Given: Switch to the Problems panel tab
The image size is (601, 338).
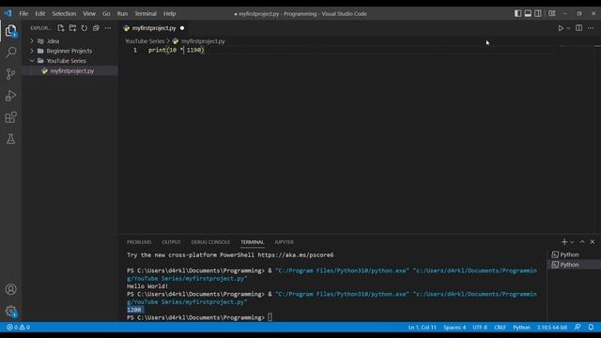Looking at the screenshot, I should coord(139,242).
